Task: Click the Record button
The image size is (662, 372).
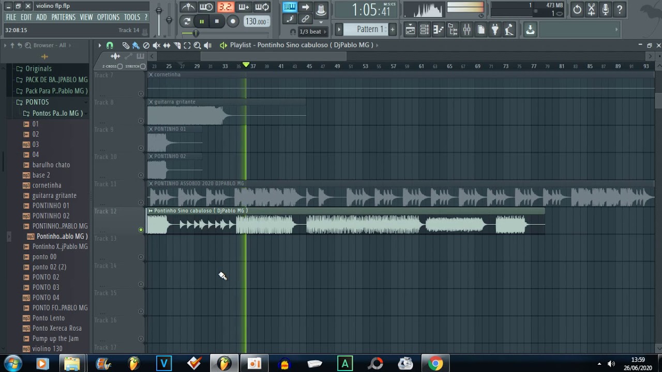Action: (233, 21)
